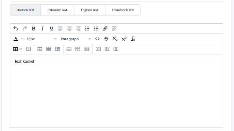Screen dimensions: 234x131
Task: Expand the table insert dropdown
Action: tap(21, 49)
